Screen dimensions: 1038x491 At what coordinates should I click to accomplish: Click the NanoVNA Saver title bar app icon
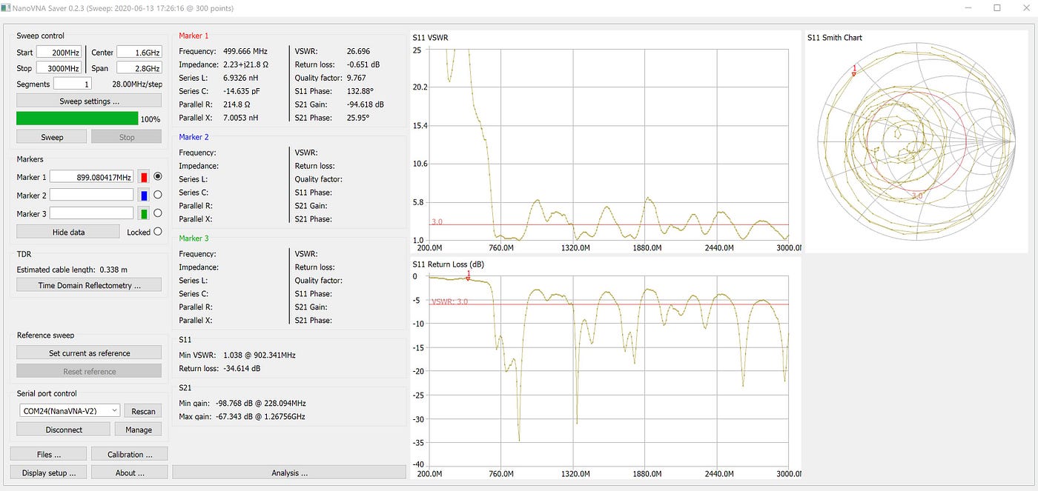[x=6, y=7]
